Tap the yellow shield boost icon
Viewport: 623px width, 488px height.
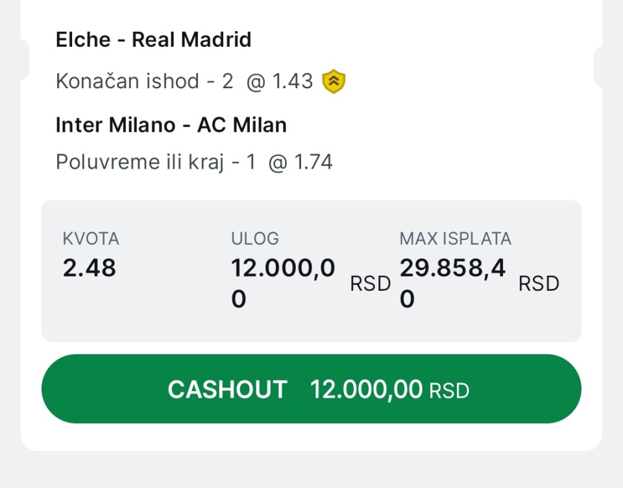(334, 82)
